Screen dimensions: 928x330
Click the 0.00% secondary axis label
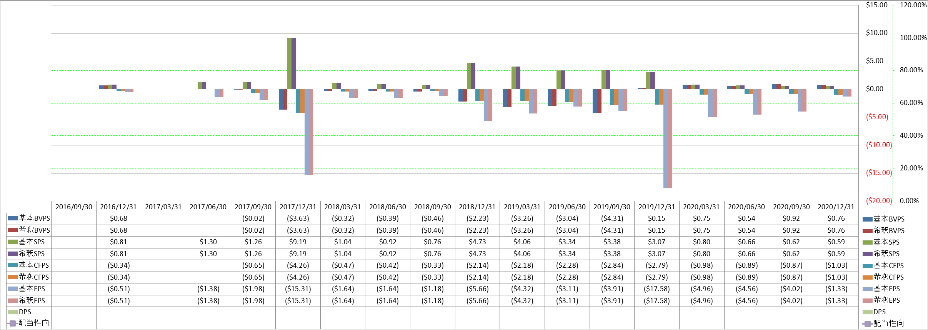click(909, 201)
